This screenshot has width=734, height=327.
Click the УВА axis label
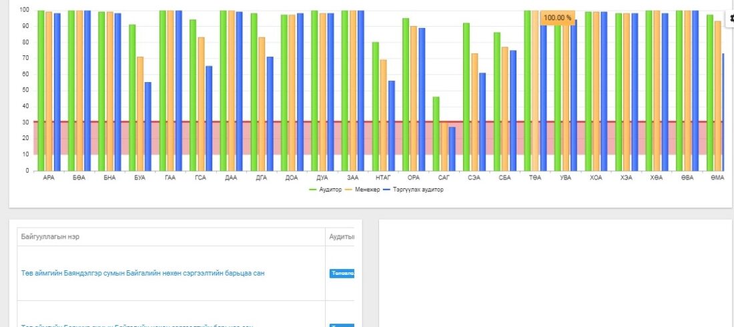tap(565, 178)
